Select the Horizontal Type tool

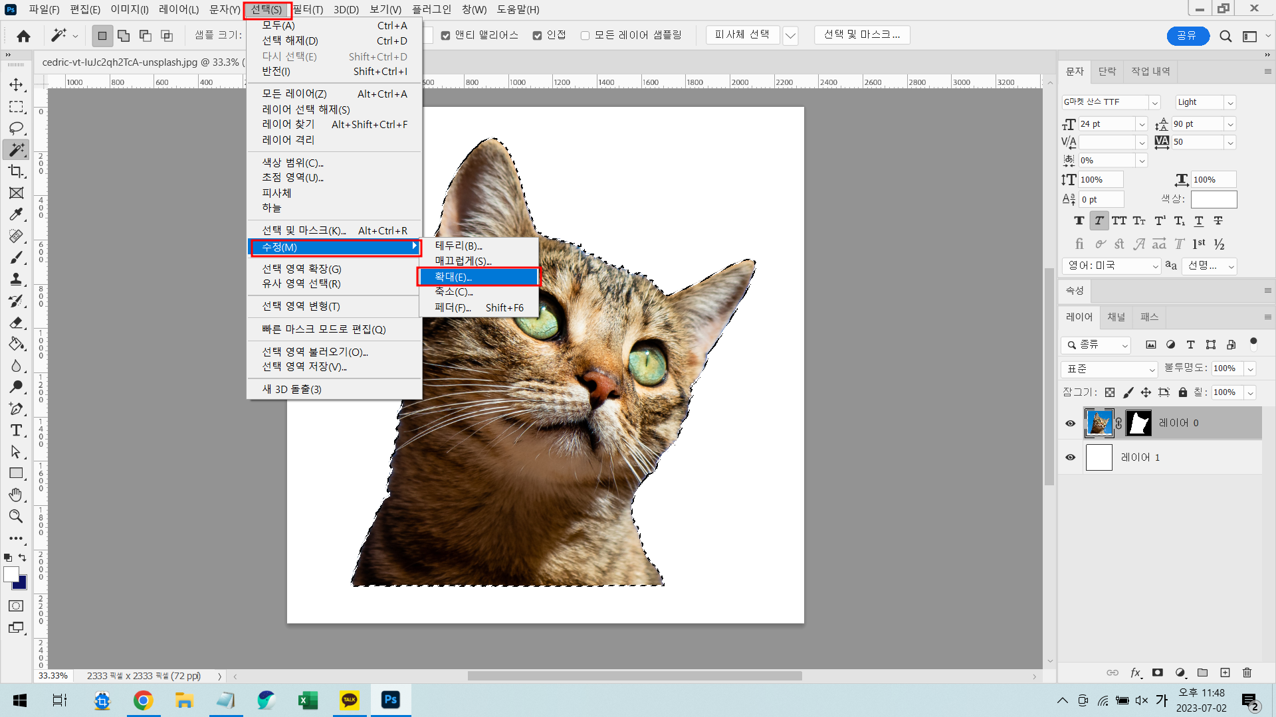[16, 430]
